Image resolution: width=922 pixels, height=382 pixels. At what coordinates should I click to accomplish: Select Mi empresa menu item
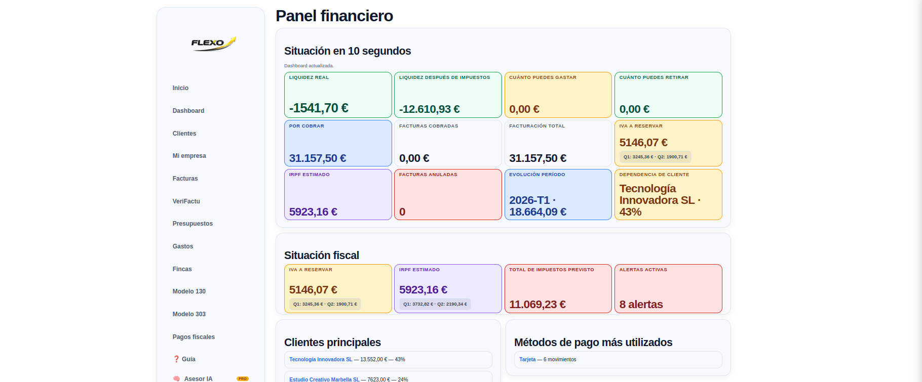(x=189, y=156)
